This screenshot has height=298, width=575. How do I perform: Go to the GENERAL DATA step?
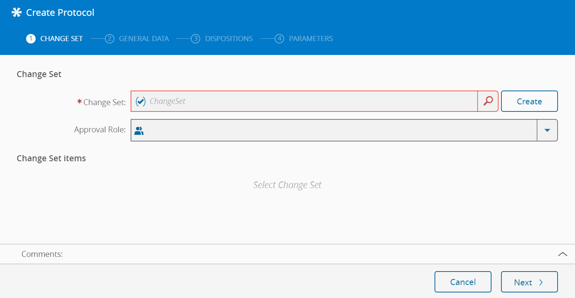(x=144, y=39)
